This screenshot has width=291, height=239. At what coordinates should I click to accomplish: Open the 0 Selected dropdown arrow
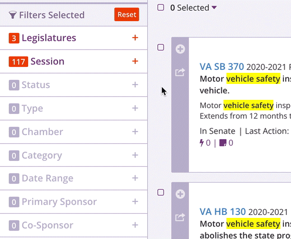(x=214, y=8)
